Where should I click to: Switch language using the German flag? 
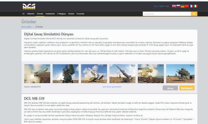pos(183,6)
